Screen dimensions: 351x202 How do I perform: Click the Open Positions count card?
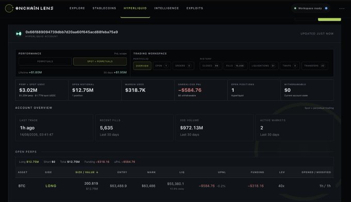coord(254,90)
